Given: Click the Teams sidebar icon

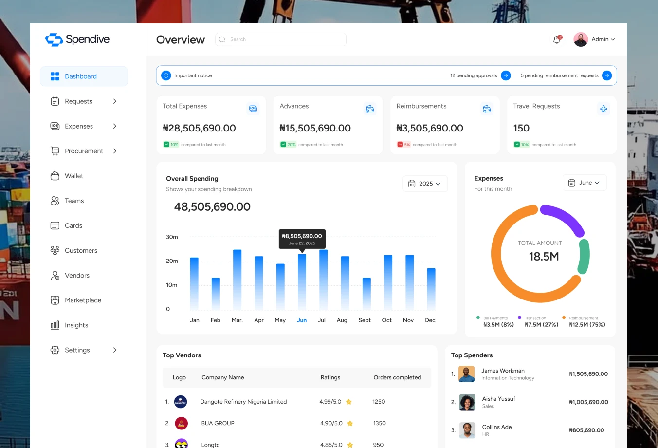Looking at the screenshot, I should (x=55, y=201).
